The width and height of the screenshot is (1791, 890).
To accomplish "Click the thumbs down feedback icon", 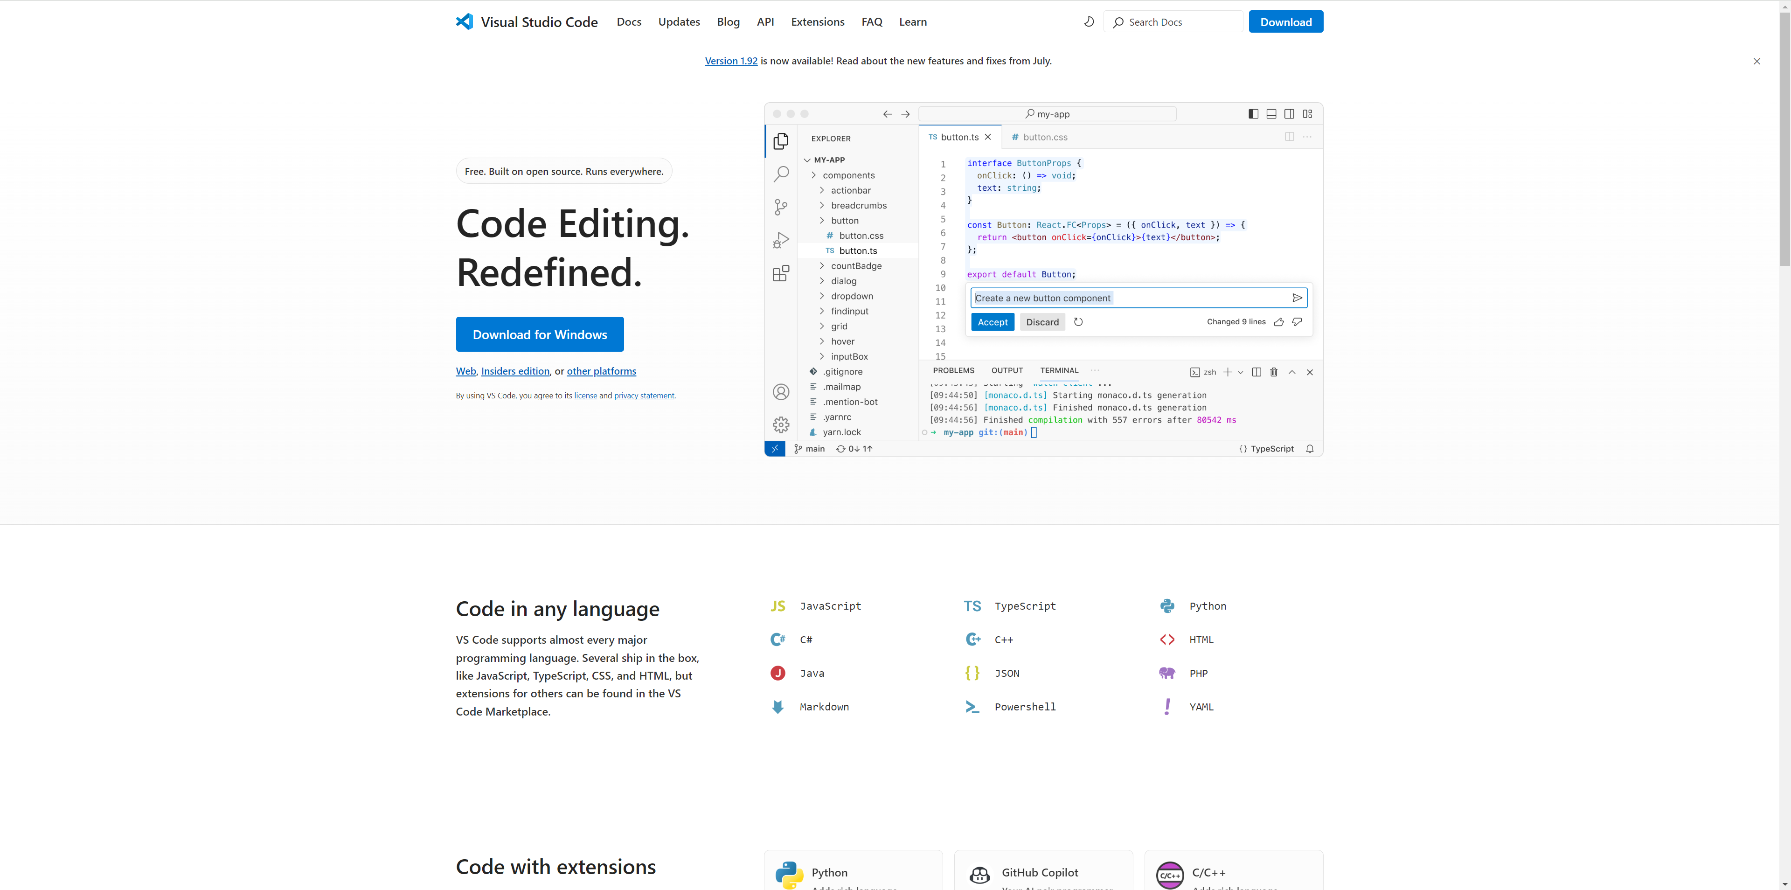I will coord(1297,322).
